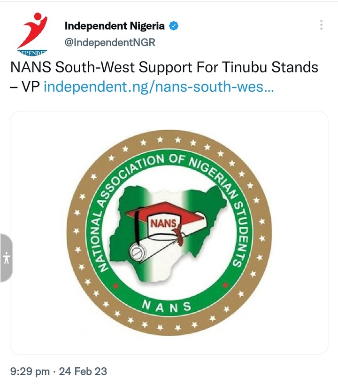Open the accessibility widget side tab
The width and height of the screenshot is (338, 387).
click(x=6, y=258)
